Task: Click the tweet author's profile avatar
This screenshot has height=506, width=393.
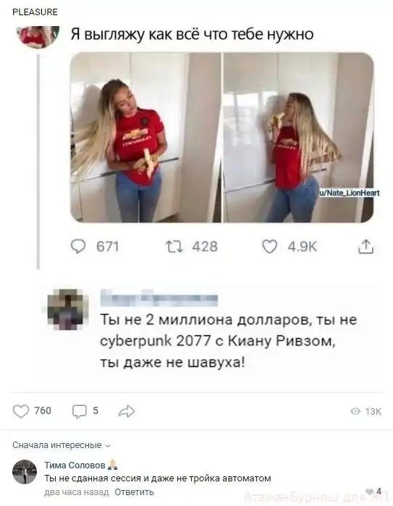Action: tap(38, 36)
